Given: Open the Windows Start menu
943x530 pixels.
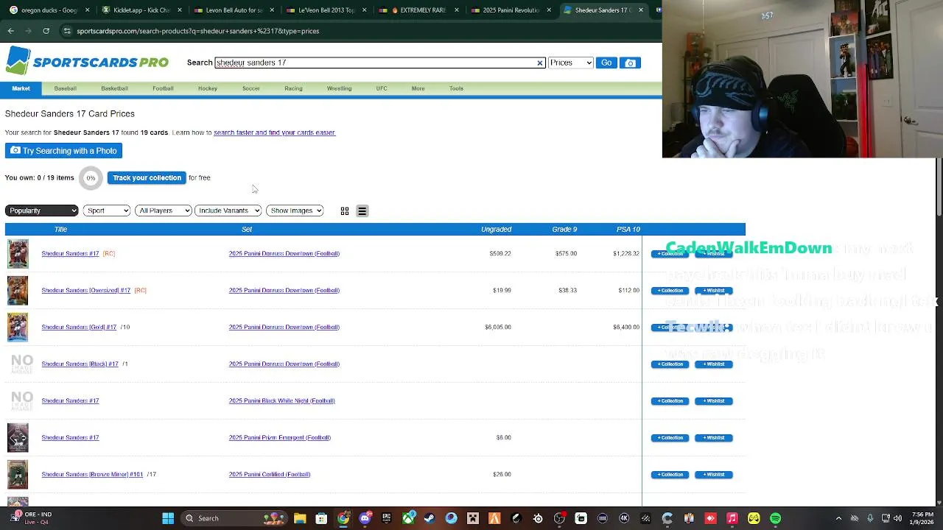Looking at the screenshot, I should [x=168, y=518].
